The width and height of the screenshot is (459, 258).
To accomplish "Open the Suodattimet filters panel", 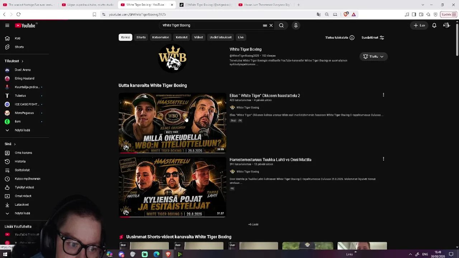I will click(373, 38).
